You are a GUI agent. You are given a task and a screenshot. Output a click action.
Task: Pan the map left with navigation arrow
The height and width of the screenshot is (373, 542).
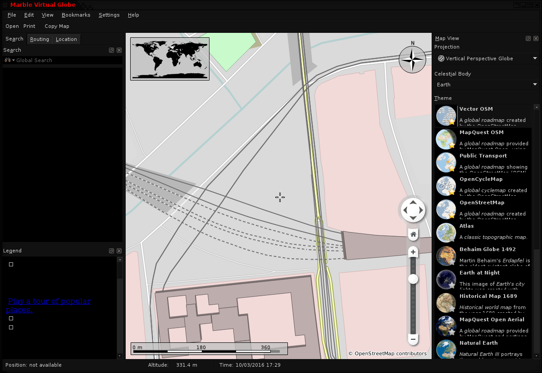click(405, 210)
